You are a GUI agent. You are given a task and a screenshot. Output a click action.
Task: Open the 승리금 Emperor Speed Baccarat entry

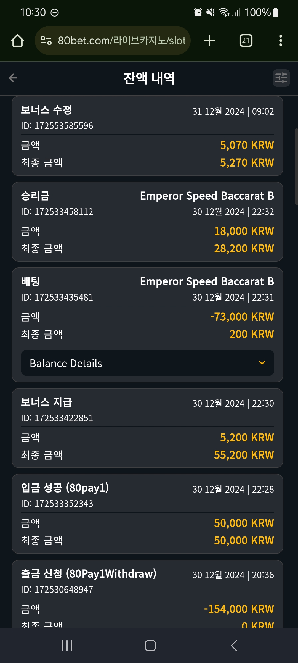pyautogui.click(x=148, y=222)
